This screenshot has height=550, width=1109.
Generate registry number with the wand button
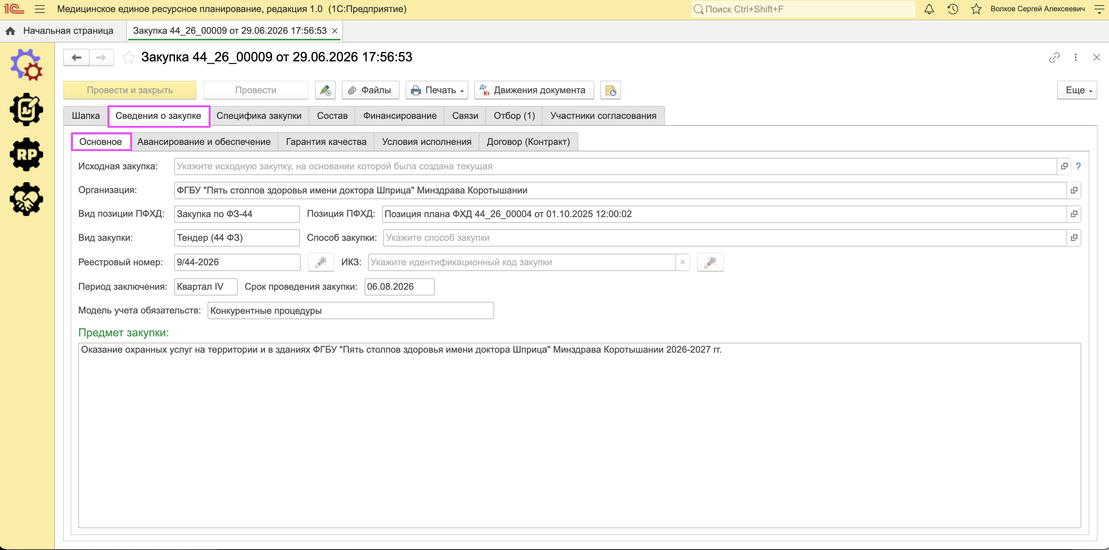pyautogui.click(x=321, y=262)
